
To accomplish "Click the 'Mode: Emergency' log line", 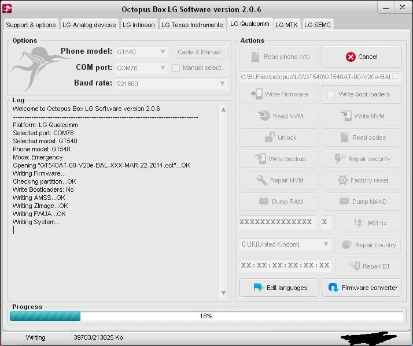I will 38,157.
